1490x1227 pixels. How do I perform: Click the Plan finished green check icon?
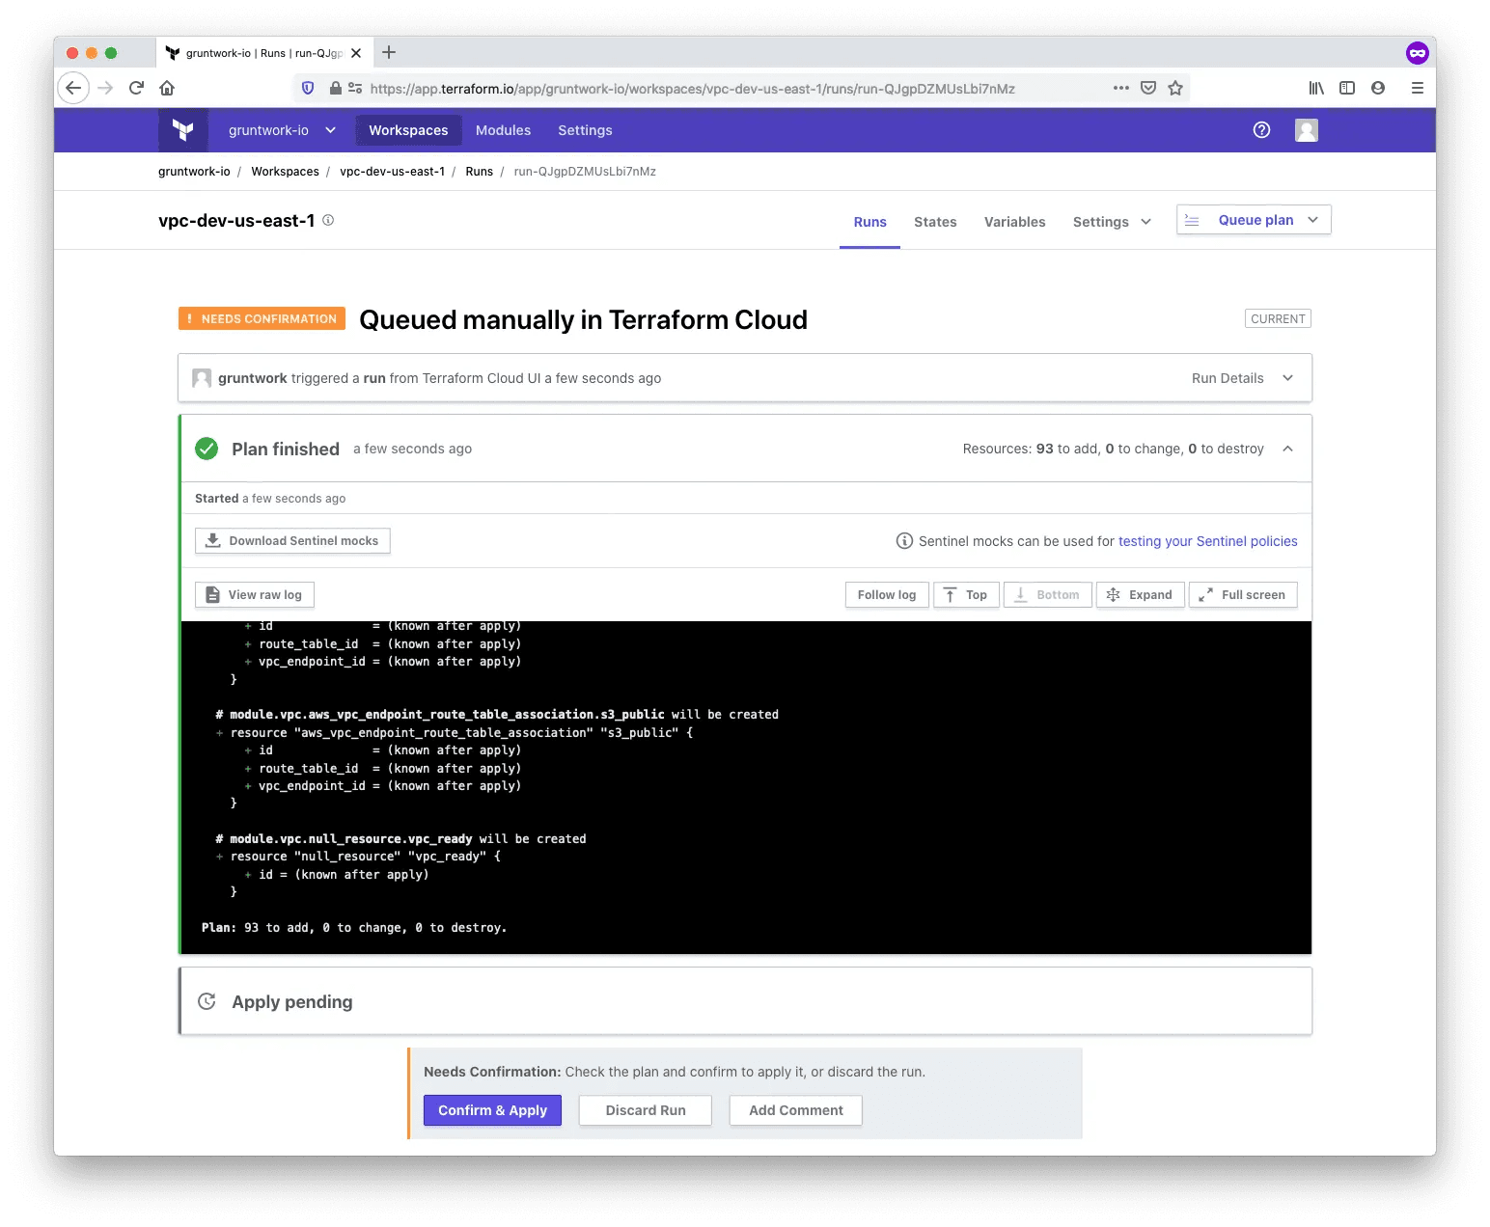pos(207,449)
